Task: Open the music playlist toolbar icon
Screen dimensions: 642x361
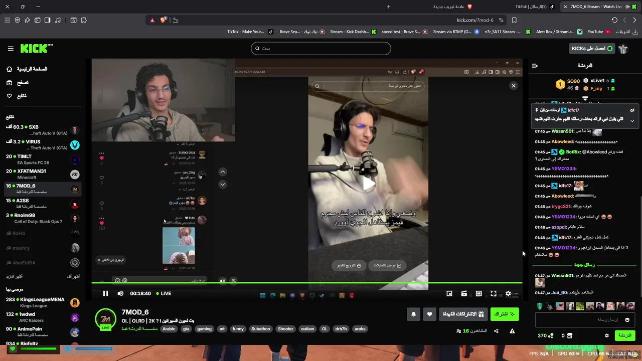Action: click(58, 20)
